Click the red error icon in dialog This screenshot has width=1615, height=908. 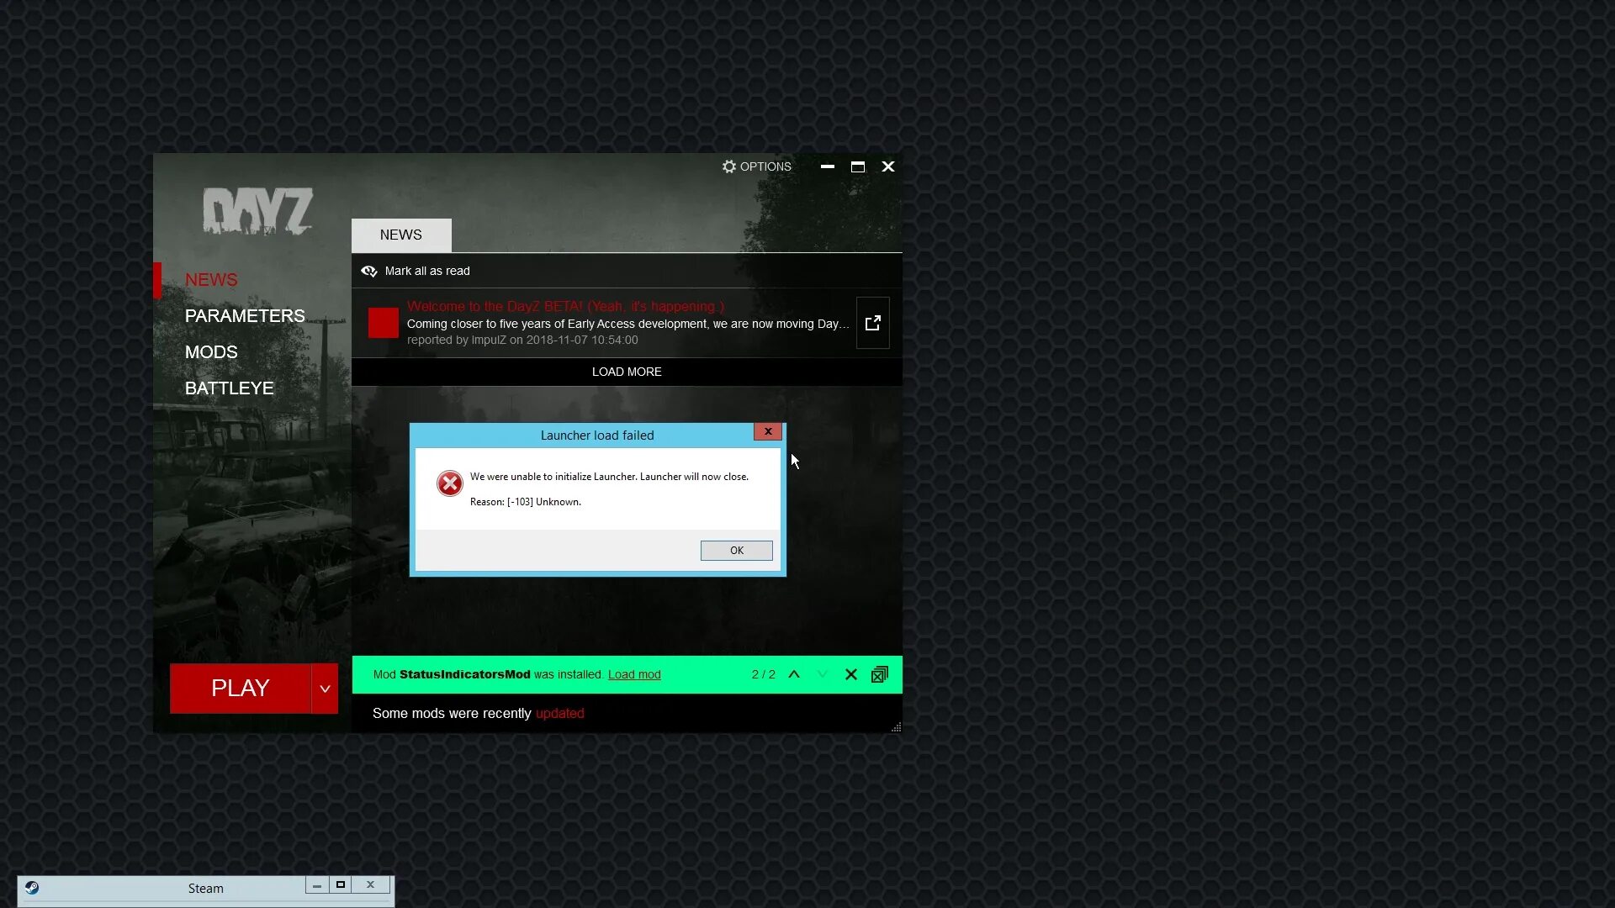pyautogui.click(x=450, y=483)
